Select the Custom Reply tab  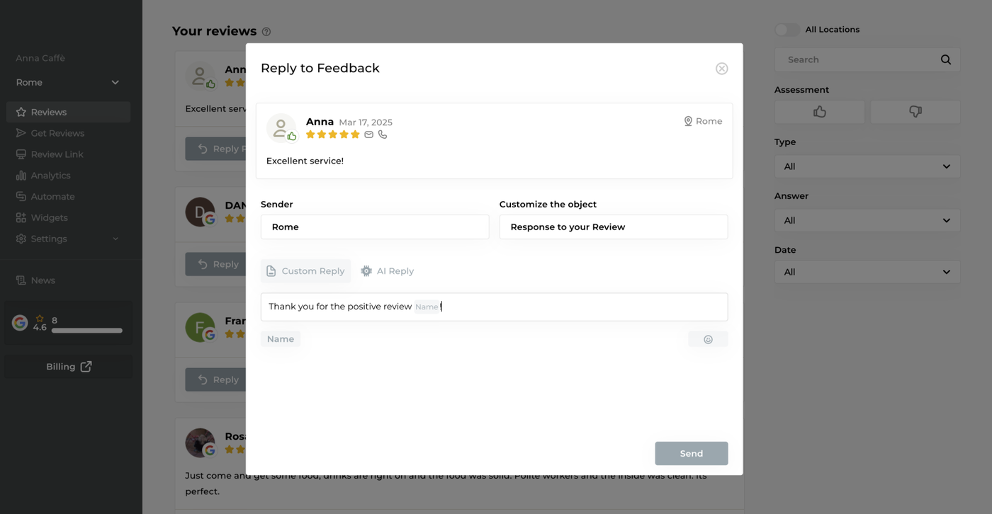tap(305, 271)
